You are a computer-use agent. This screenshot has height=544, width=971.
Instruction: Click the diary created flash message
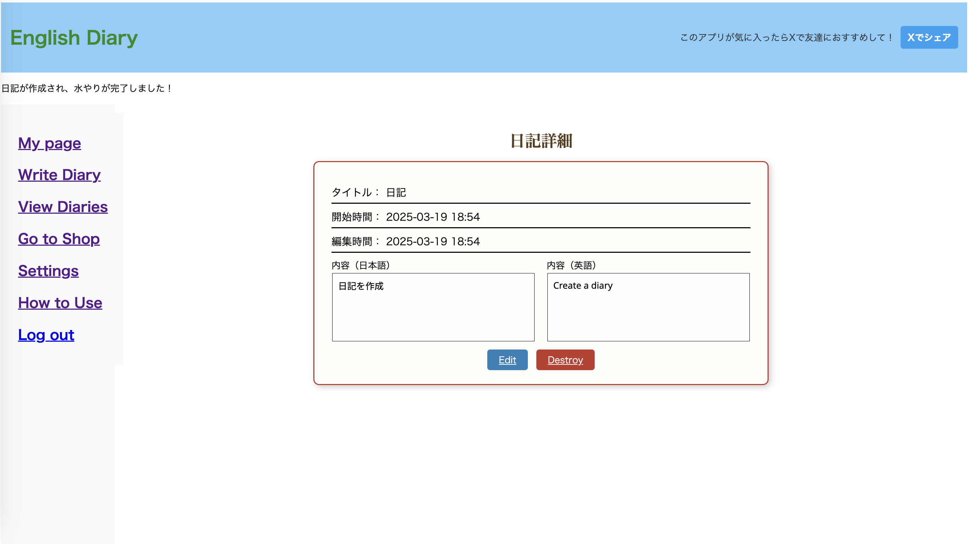pos(87,88)
